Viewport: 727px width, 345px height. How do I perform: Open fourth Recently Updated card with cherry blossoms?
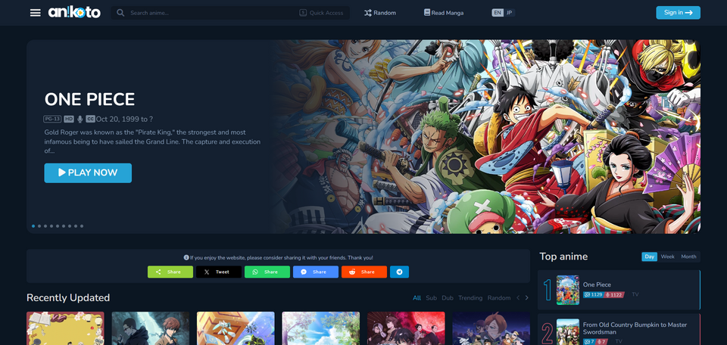[321, 328]
